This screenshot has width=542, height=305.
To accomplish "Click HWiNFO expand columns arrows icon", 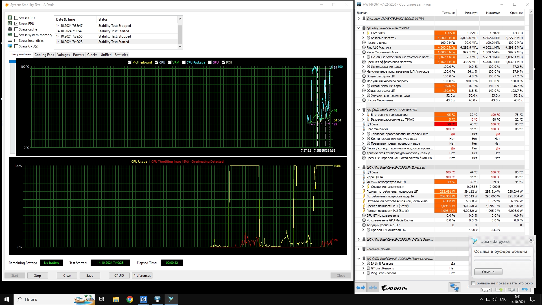I will [x=361, y=287].
